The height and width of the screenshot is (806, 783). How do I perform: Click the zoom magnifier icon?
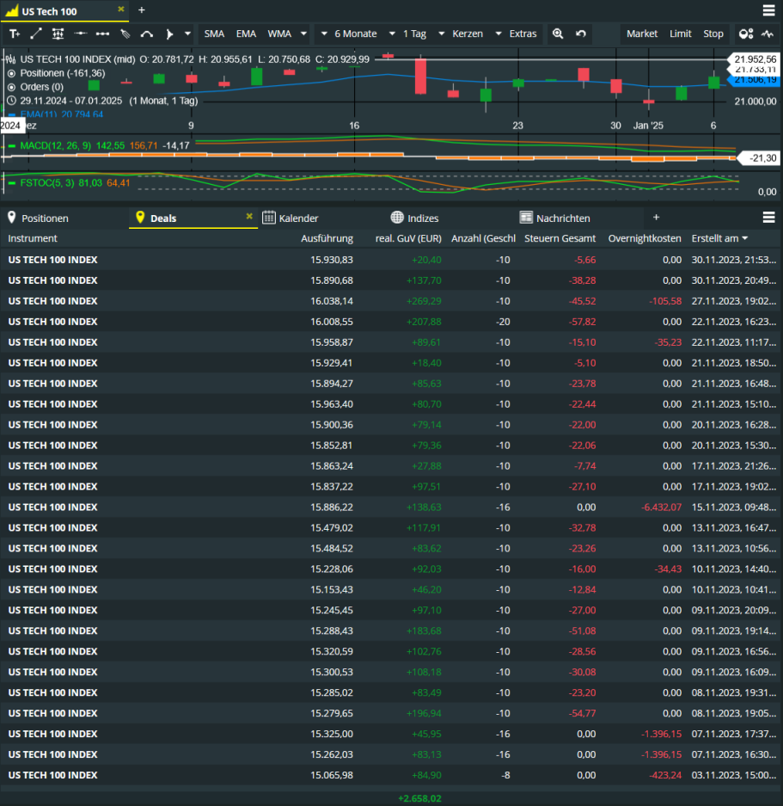click(558, 34)
